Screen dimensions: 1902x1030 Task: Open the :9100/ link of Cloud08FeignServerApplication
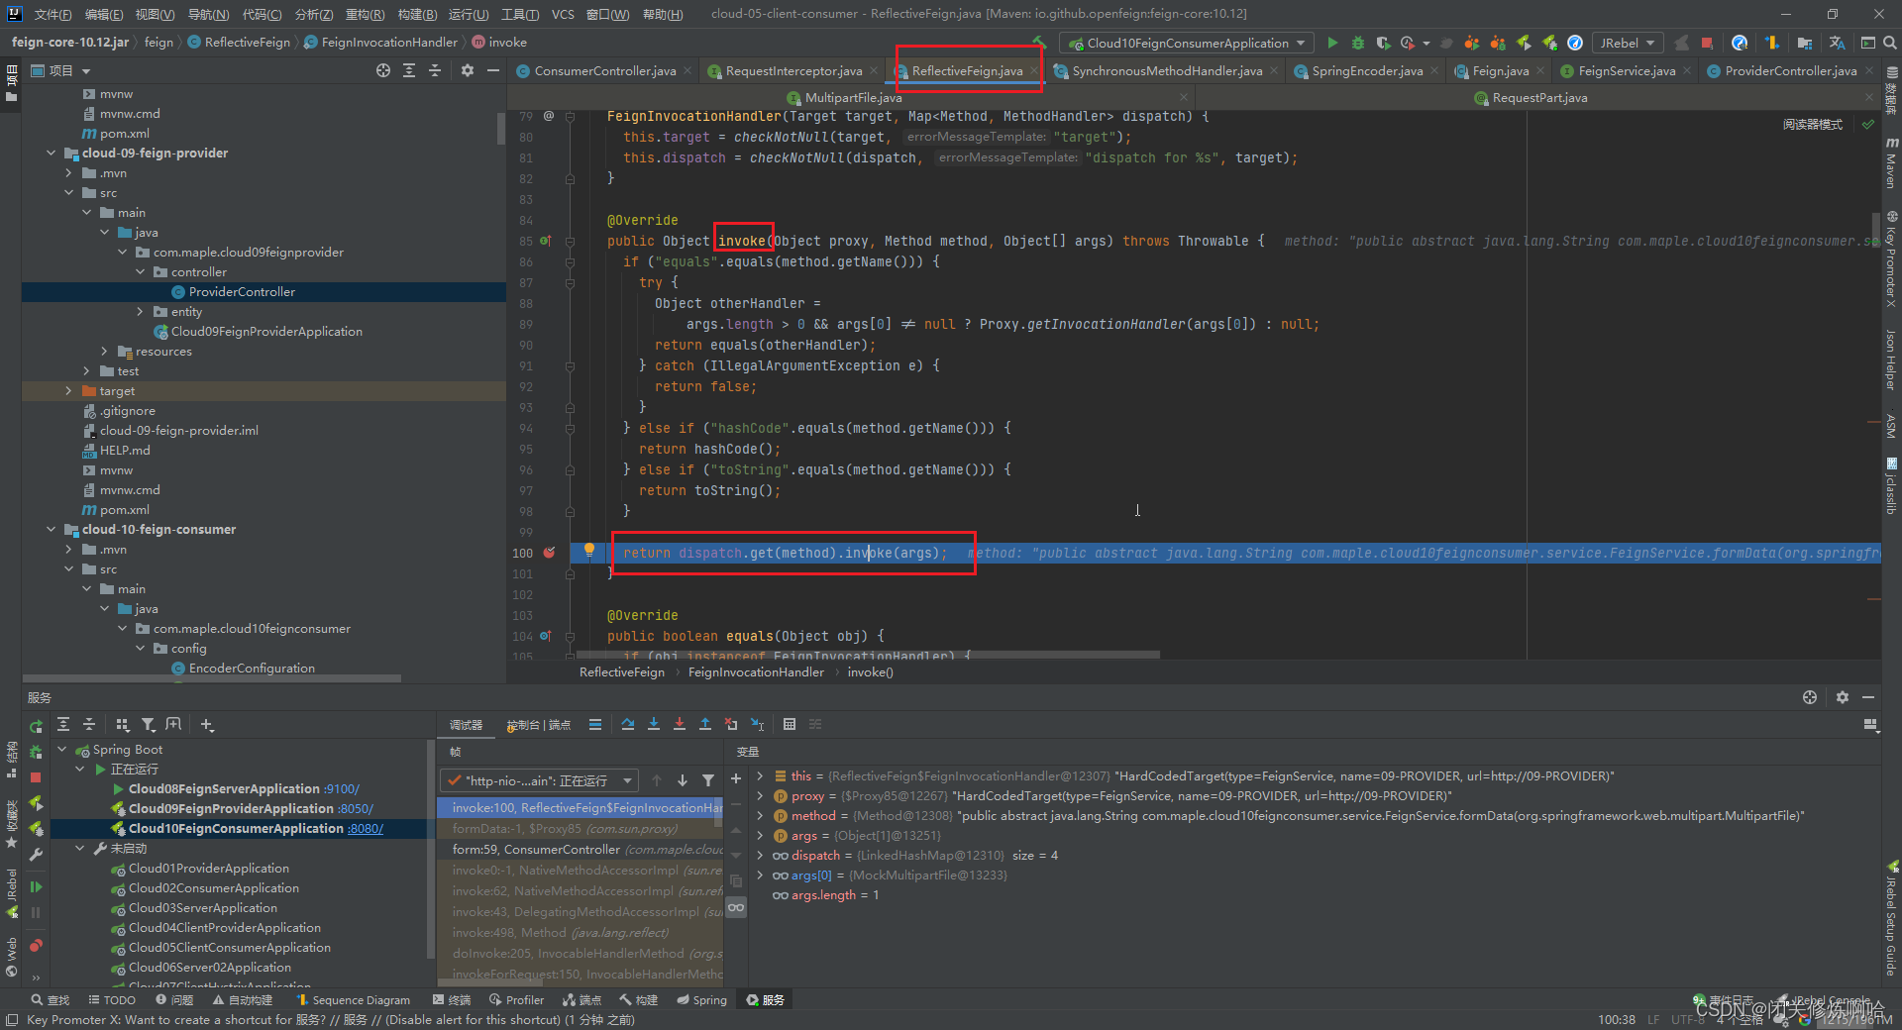[341, 789]
